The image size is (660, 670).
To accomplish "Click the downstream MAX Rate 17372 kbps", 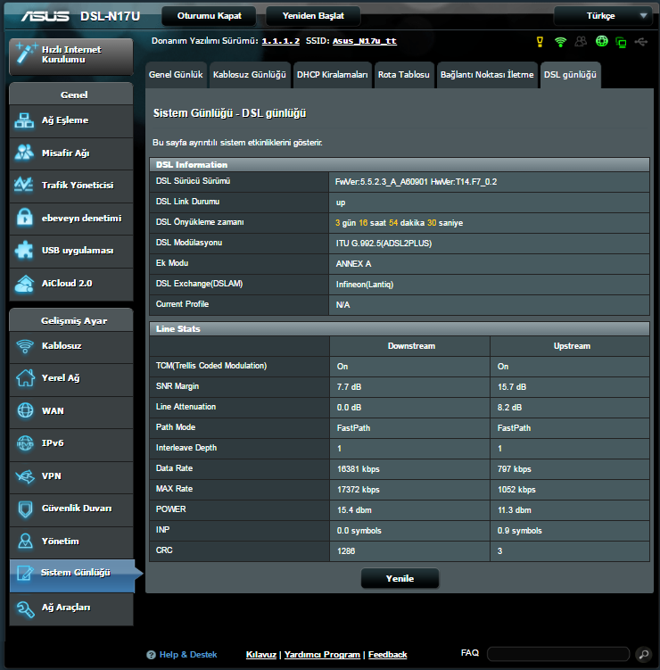I will (x=358, y=490).
